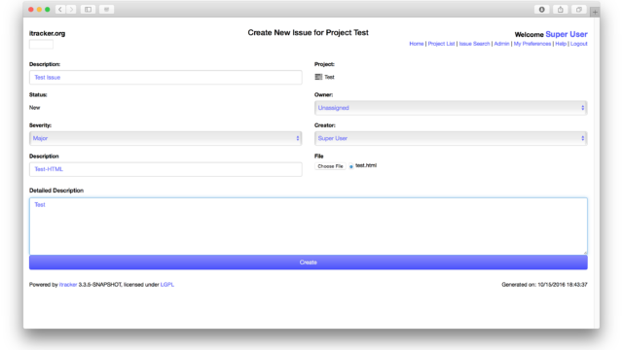This screenshot has height=350, width=623.
Task: Click the Super User name link
Action: click(567, 34)
